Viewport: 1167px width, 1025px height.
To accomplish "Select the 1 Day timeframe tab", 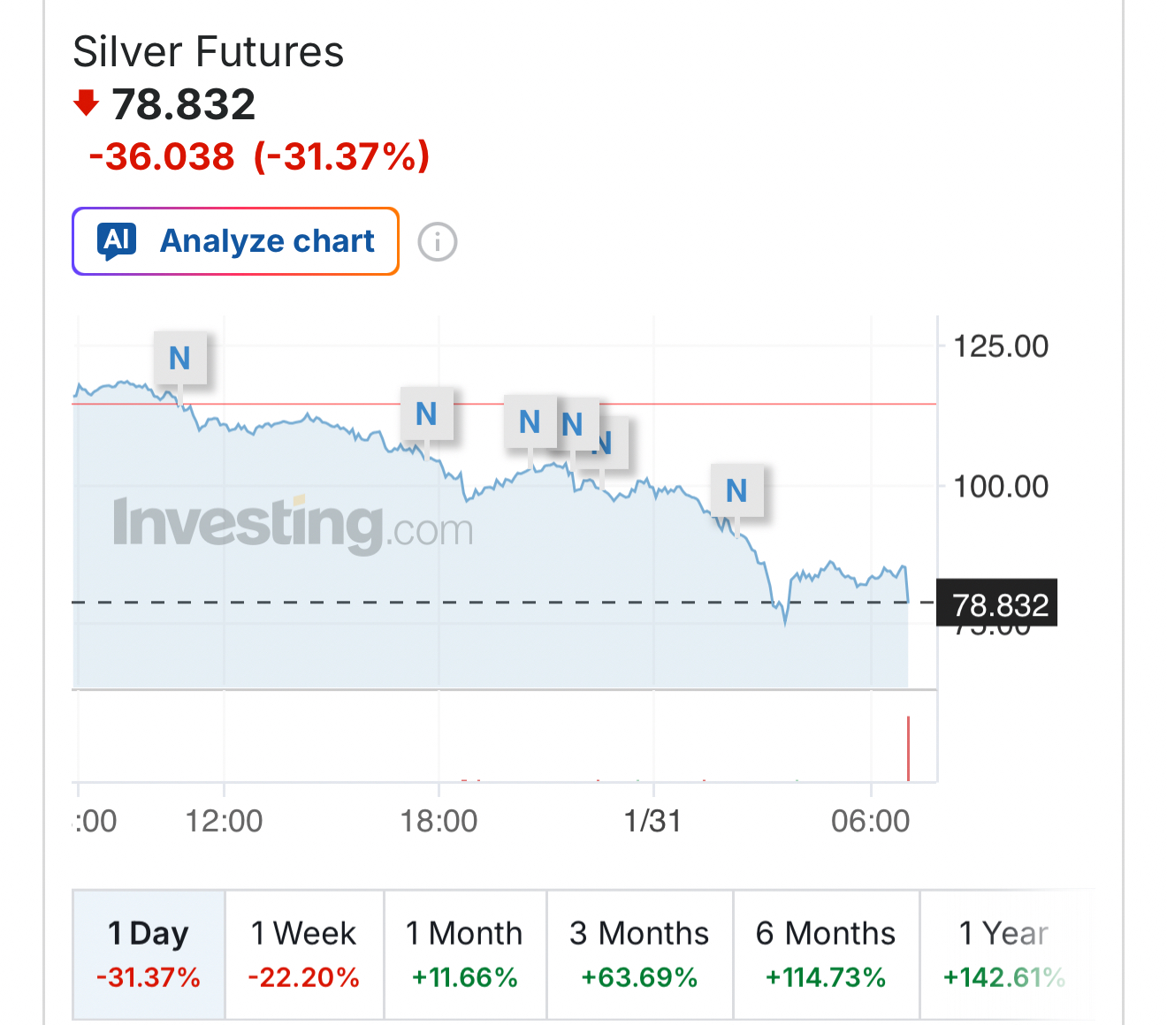I will (149, 954).
